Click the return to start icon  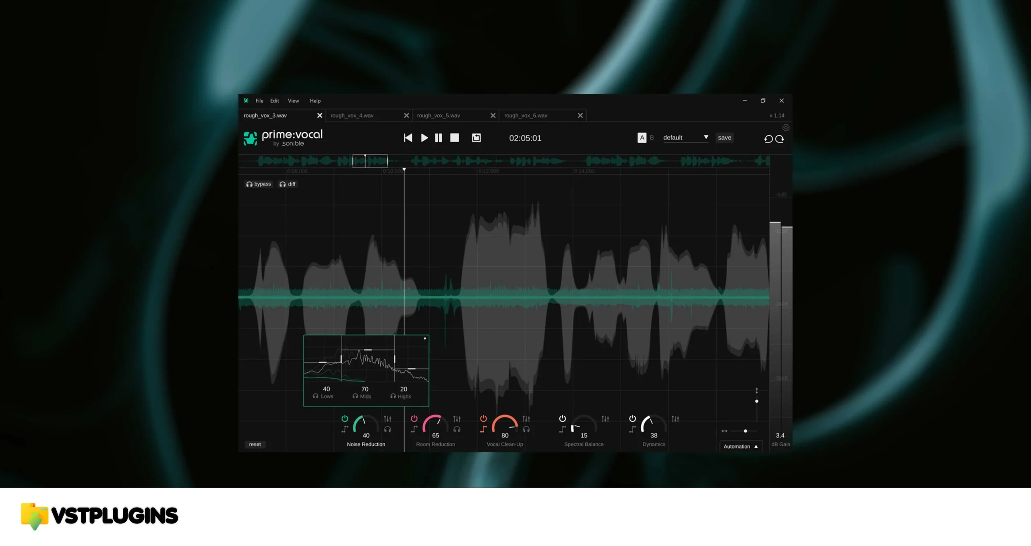pos(407,138)
